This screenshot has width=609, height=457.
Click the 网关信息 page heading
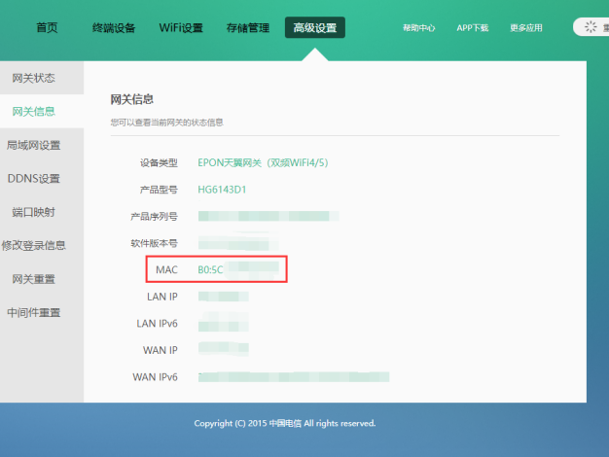pos(132,99)
